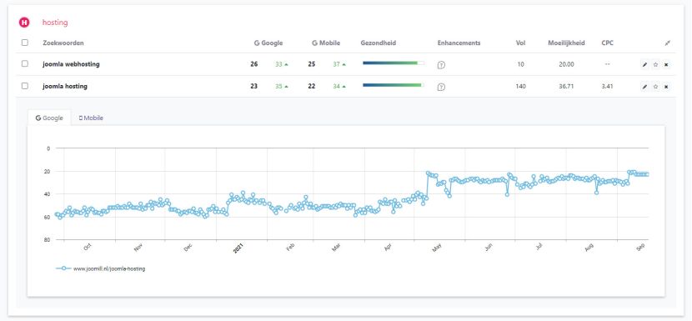Star the joomla webhosting keyword
The height and width of the screenshot is (321, 692).
pos(655,64)
